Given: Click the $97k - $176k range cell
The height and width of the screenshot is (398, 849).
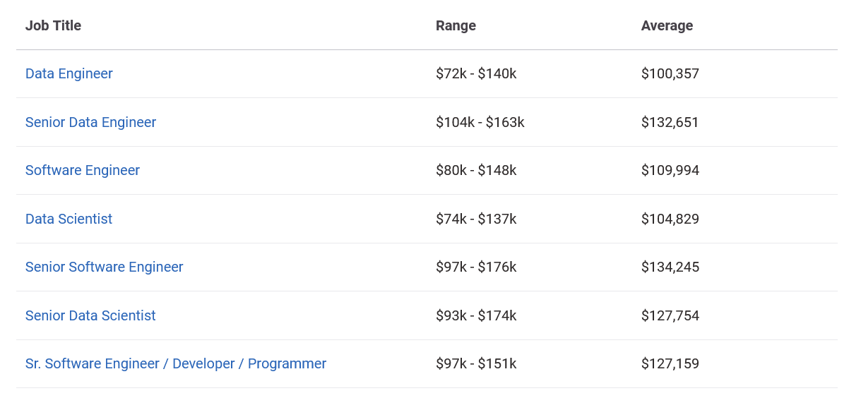Looking at the screenshot, I should (476, 267).
